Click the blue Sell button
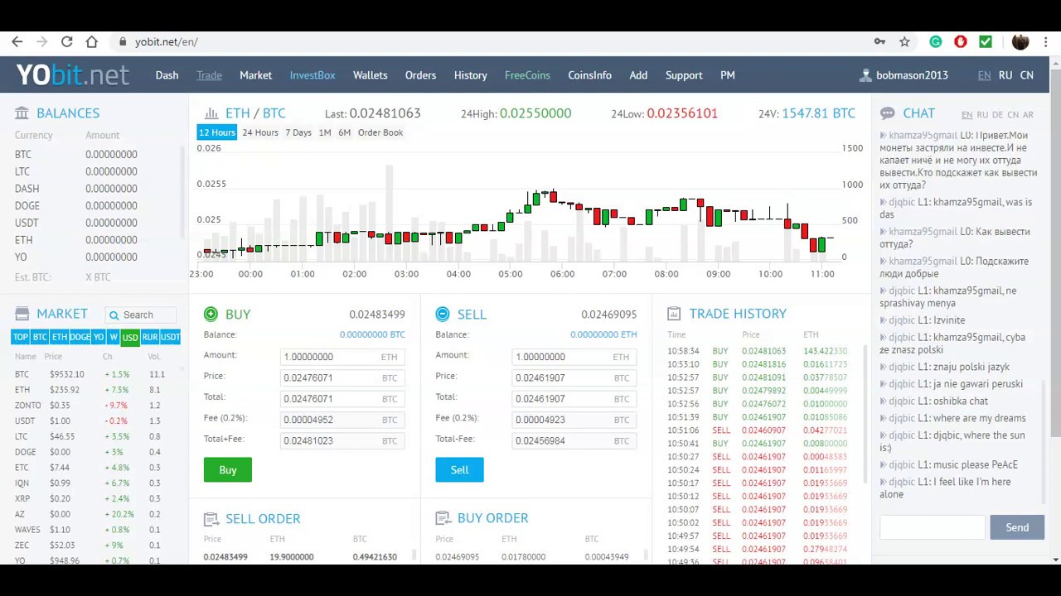 [x=459, y=469]
